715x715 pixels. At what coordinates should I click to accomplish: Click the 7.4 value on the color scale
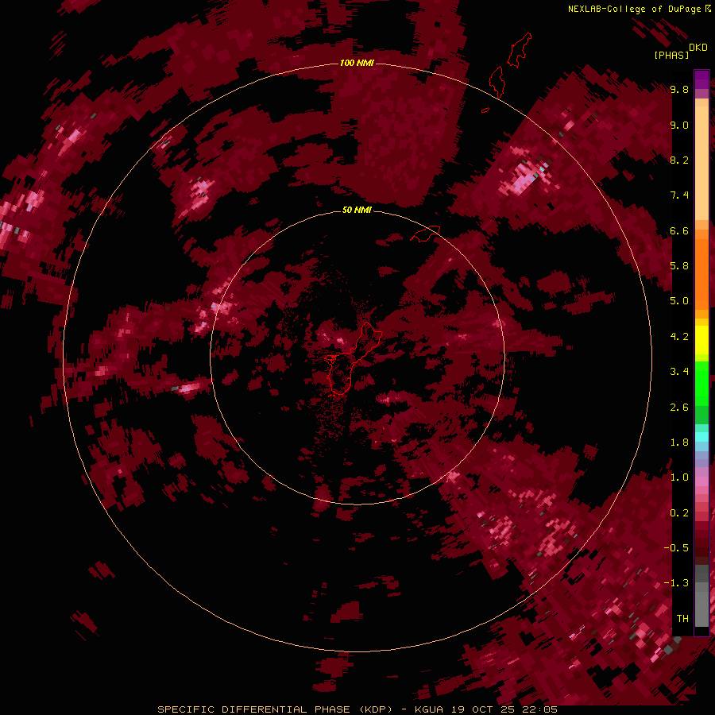[x=679, y=195]
